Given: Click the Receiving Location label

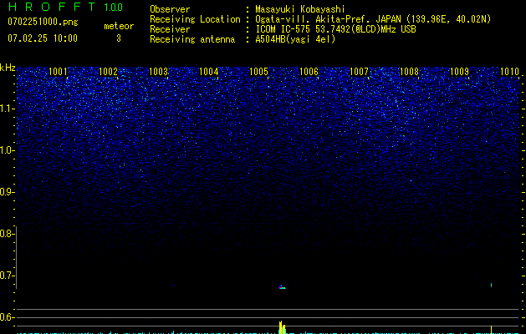Looking at the screenshot, I should pos(195,19).
